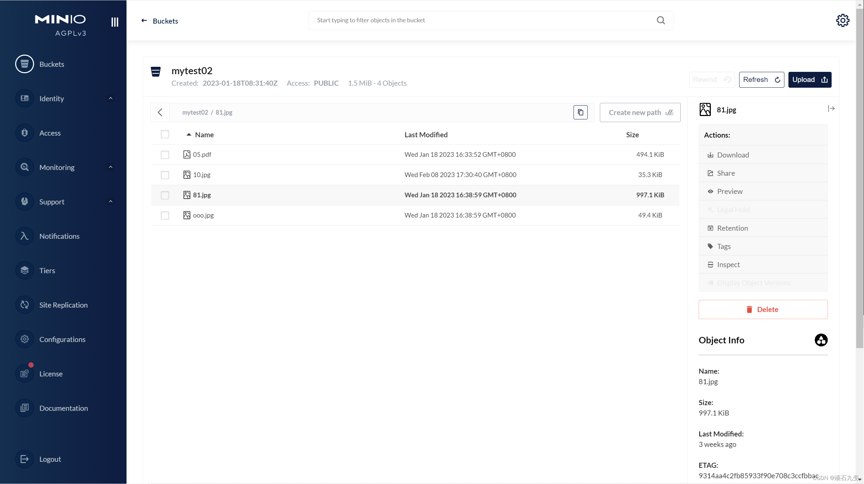The image size is (864, 484).
Task: Click the Logout icon
Action: (25, 459)
